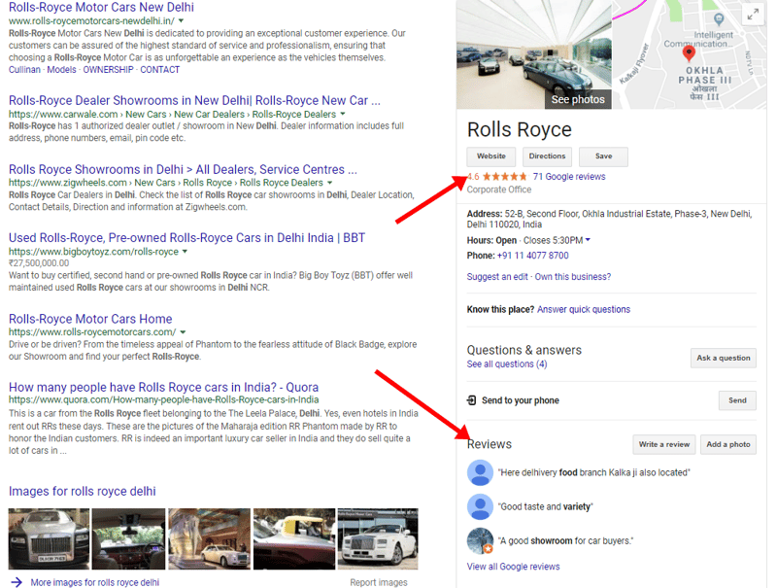
Task: Click the phone number +91 11 4077 8700
Action: tap(532, 256)
